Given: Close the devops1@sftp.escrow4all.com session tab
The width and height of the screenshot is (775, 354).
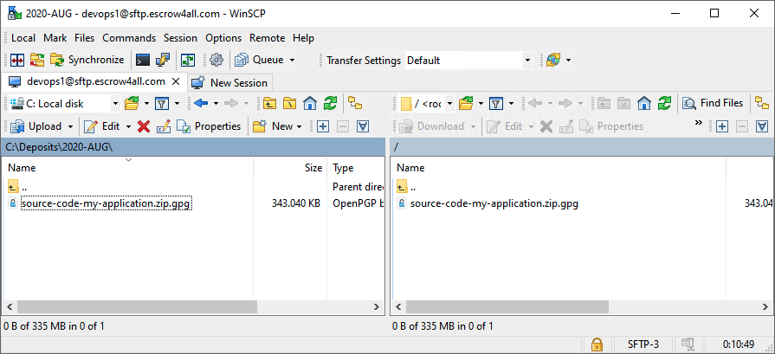Looking at the screenshot, I should [175, 81].
